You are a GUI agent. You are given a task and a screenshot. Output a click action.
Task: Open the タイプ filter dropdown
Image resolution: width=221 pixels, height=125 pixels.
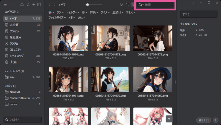[105, 12]
